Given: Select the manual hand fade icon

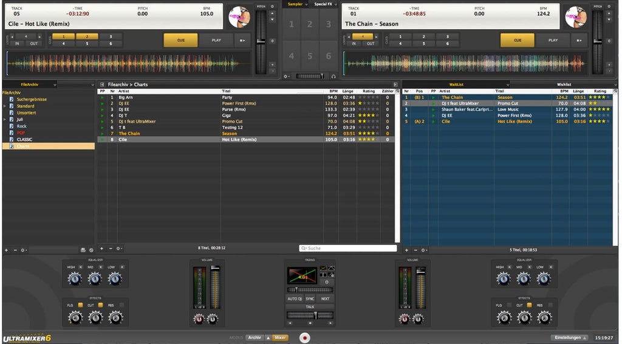Looking at the screenshot, I should click(331, 275).
